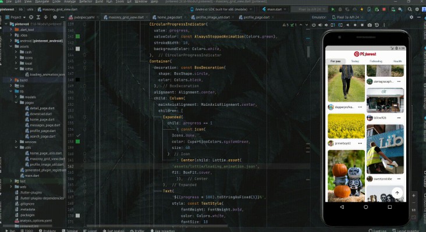
Task: Open main.dart run configuration dropdown
Action: 274,9
